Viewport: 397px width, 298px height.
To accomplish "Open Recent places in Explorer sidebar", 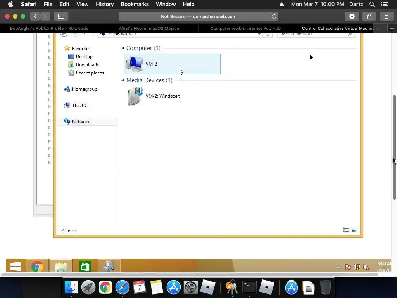I will coord(86,73).
